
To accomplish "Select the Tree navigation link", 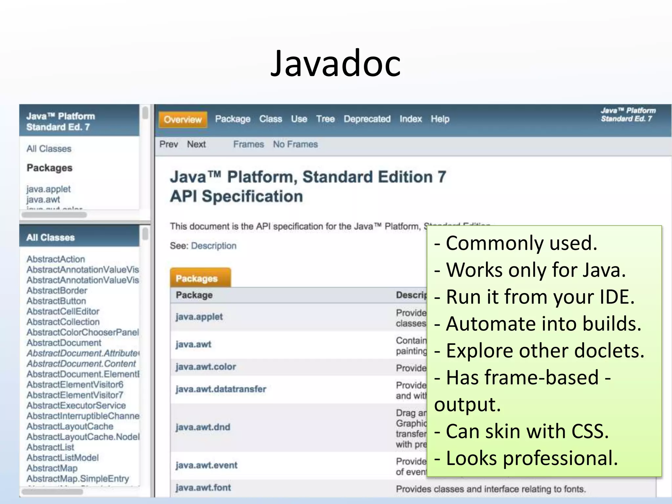I will (x=325, y=119).
